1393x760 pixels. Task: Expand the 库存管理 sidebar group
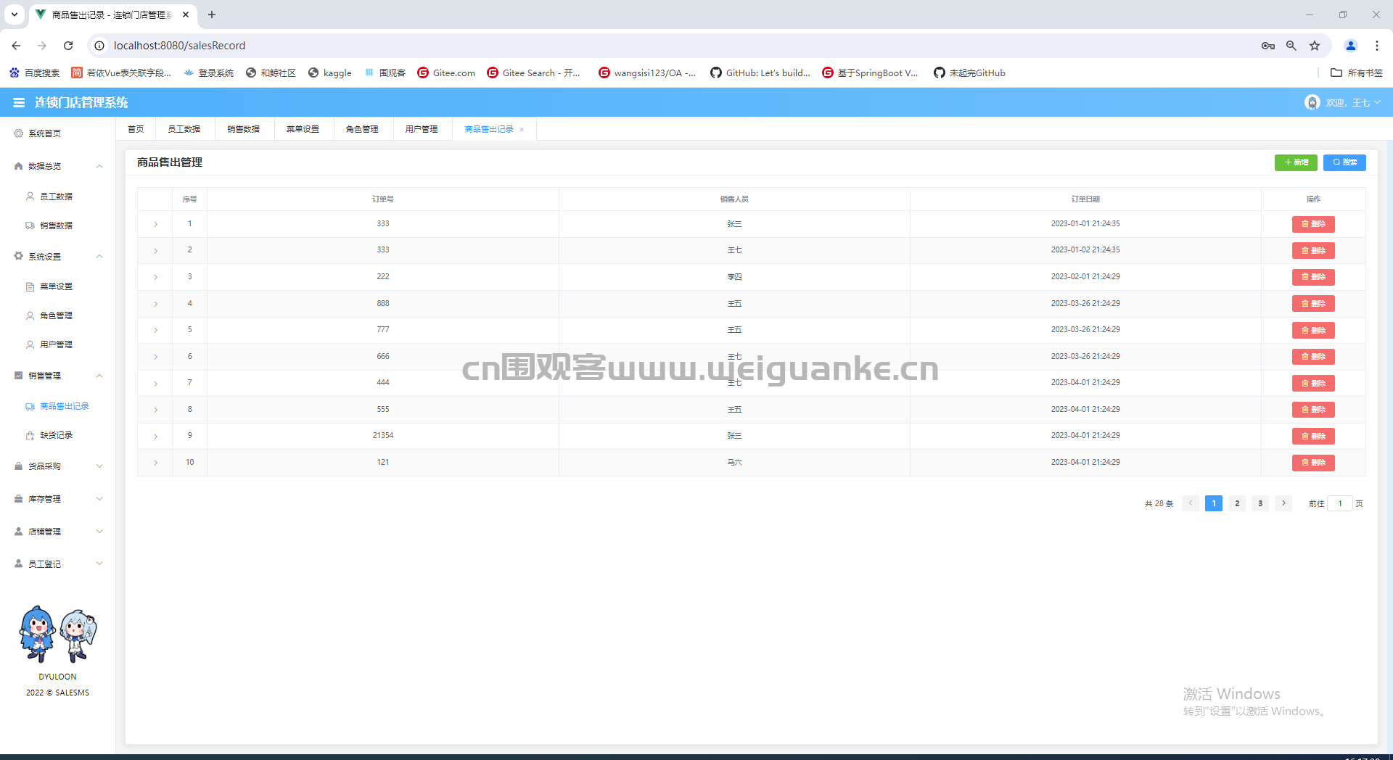tap(58, 499)
